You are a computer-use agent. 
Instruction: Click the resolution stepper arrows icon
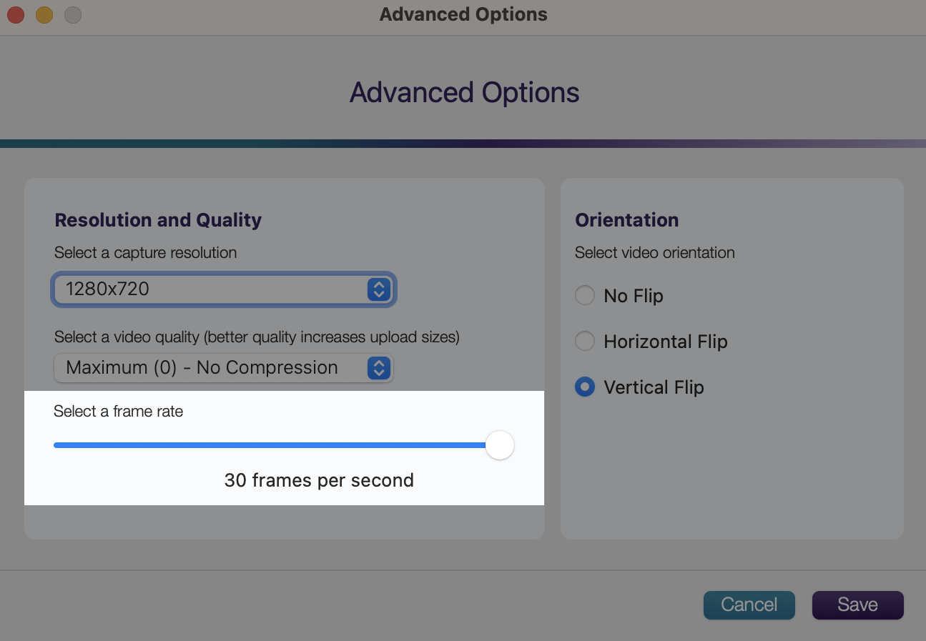378,289
